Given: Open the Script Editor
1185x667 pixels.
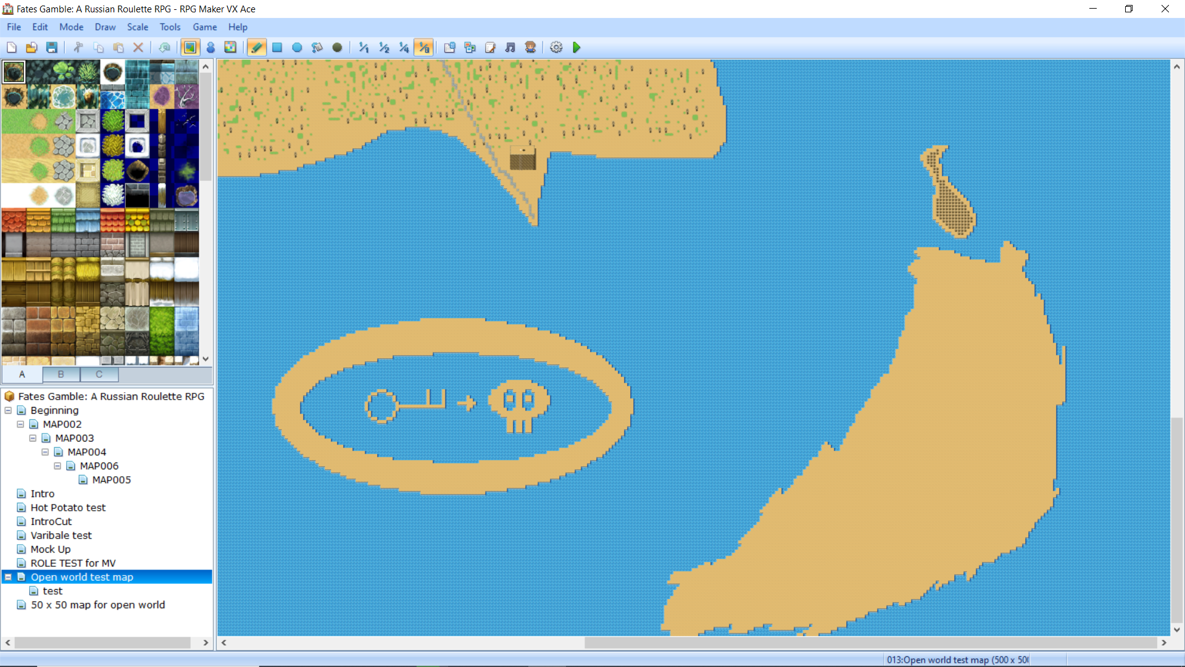Looking at the screenshot, I should point(490,48).
